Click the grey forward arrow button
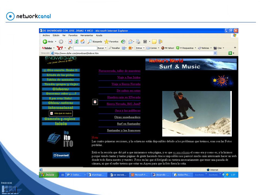This screenshot has height=195, width=260. (x=61, y=42)
